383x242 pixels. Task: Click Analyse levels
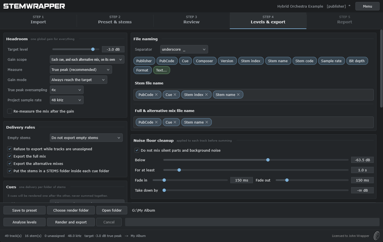tap(25, 222)
